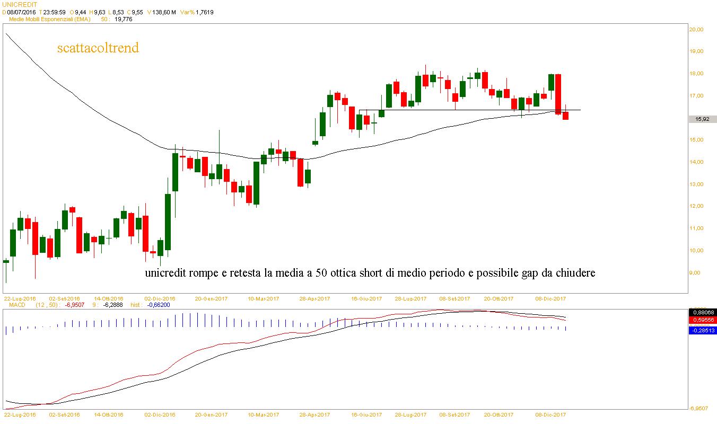Click 08-Dic-2017 on the MACD panel date axis
The width and height of the screenshot is (717, 424).
click(550, 414)
